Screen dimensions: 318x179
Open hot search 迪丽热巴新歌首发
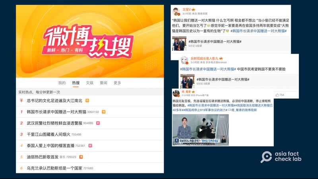[43, 157]
